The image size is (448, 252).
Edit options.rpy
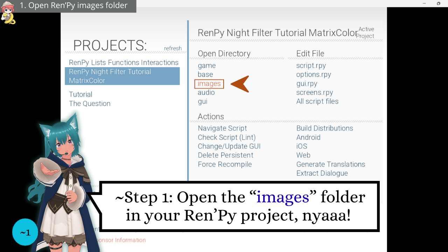tap(313, 74)
